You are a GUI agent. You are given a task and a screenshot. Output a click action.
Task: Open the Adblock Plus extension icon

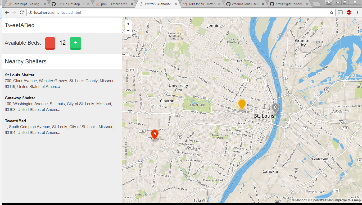349,12
